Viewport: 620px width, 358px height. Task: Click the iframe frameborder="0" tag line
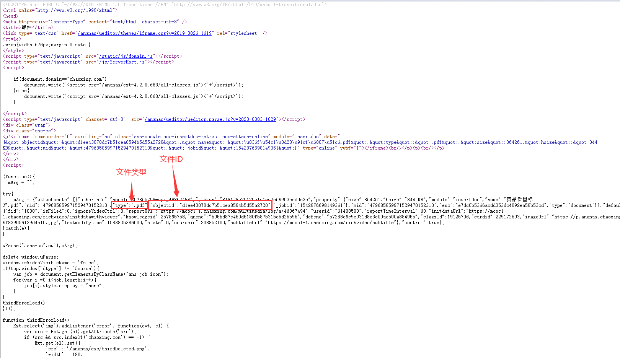click(171, 137)
